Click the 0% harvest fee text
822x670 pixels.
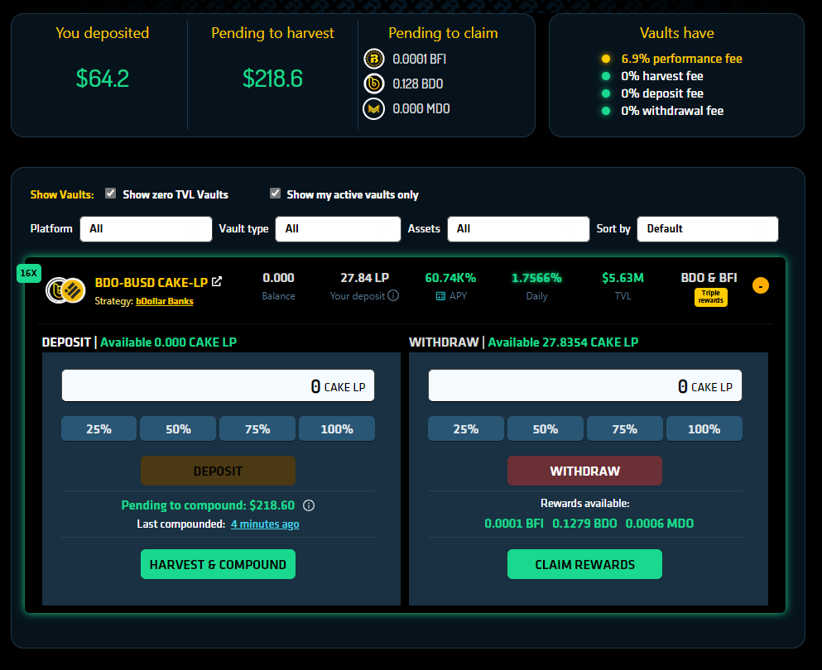point(662,76)
